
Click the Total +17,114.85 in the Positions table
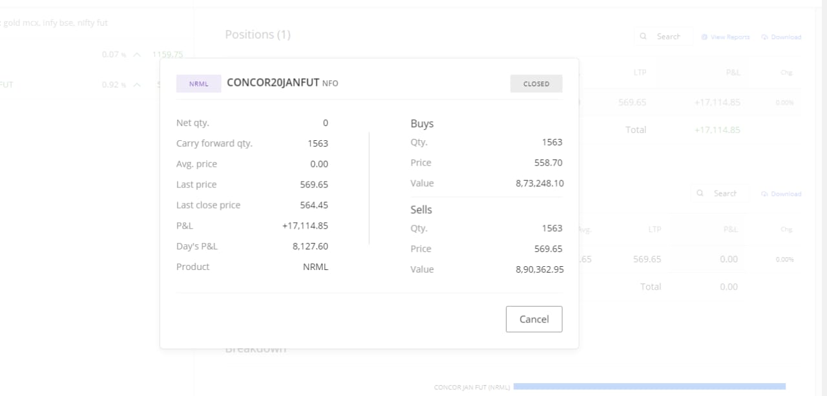click(x=717, y=130)
